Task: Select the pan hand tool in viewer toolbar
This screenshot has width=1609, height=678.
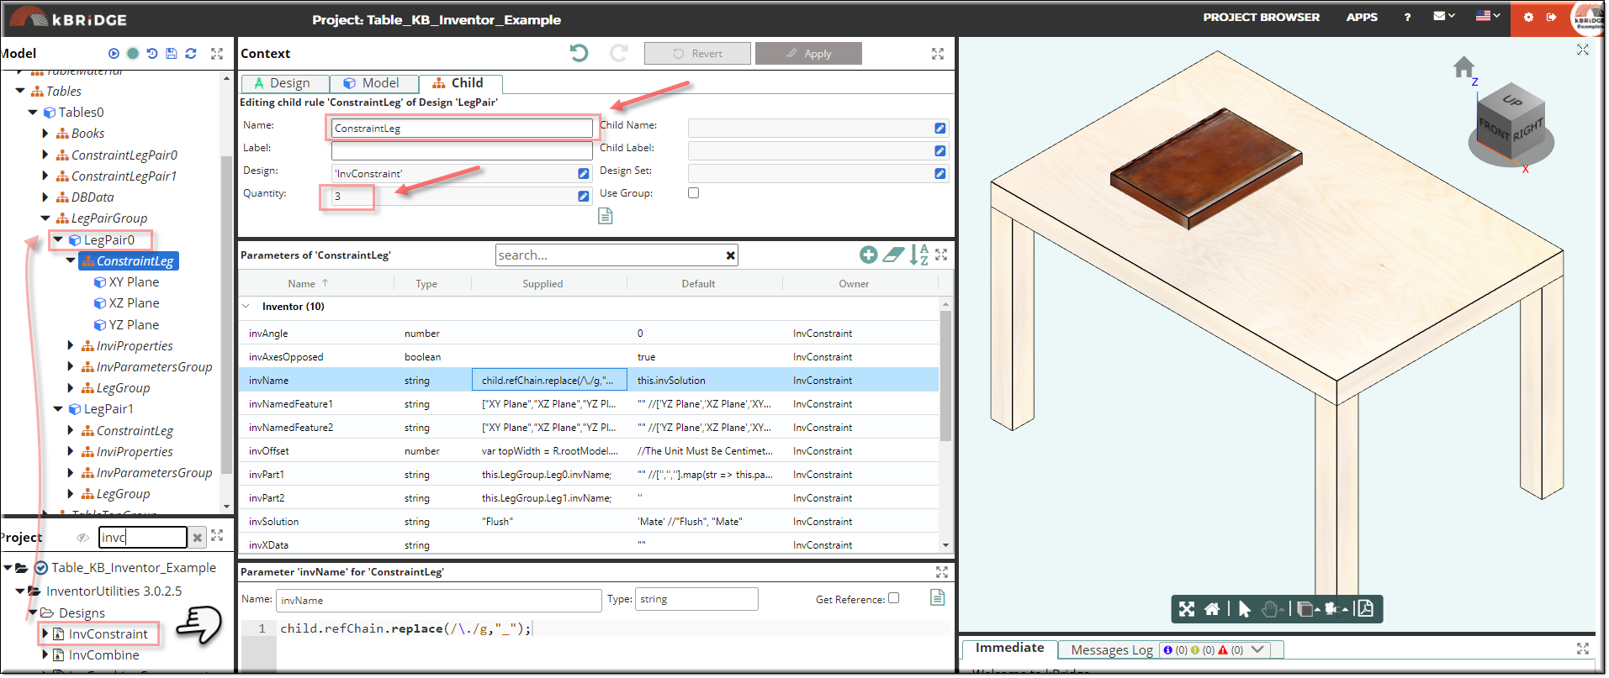Action: [x=1270, y=609]
